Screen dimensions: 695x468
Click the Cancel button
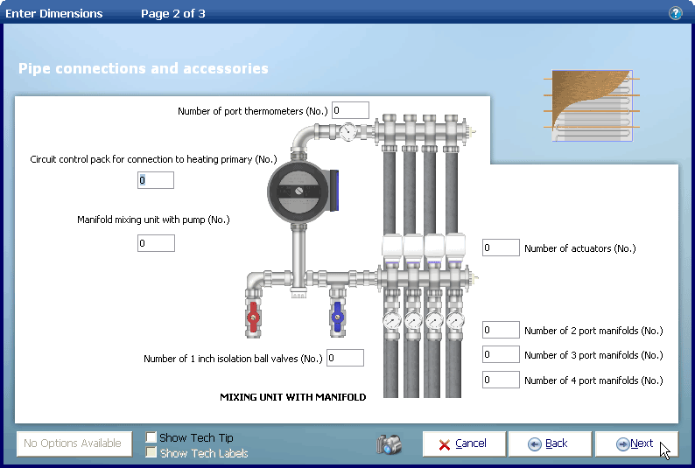pyautogui.click(x=463, y=444)
